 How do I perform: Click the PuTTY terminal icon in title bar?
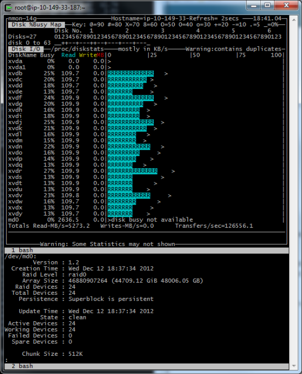pos(9,8)
